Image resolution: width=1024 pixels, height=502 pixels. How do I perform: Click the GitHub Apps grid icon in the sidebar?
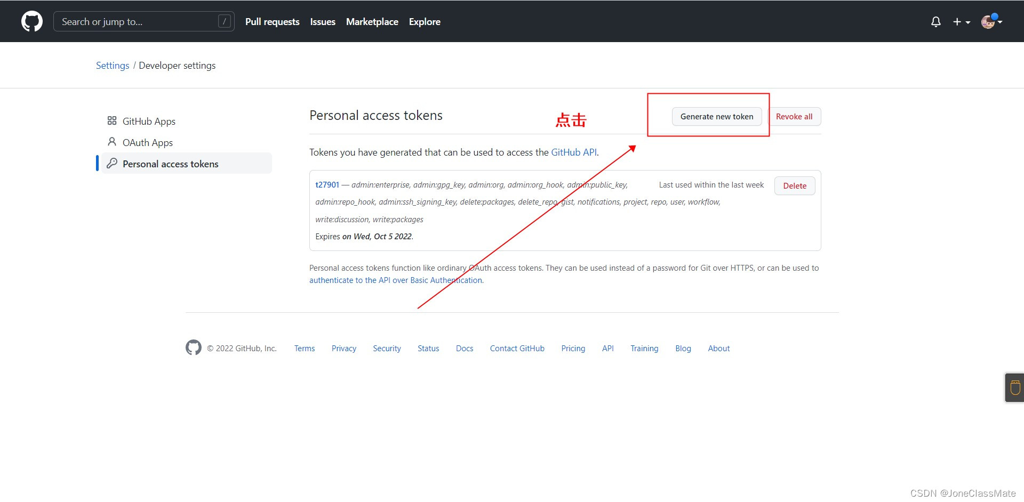[112, 121]
